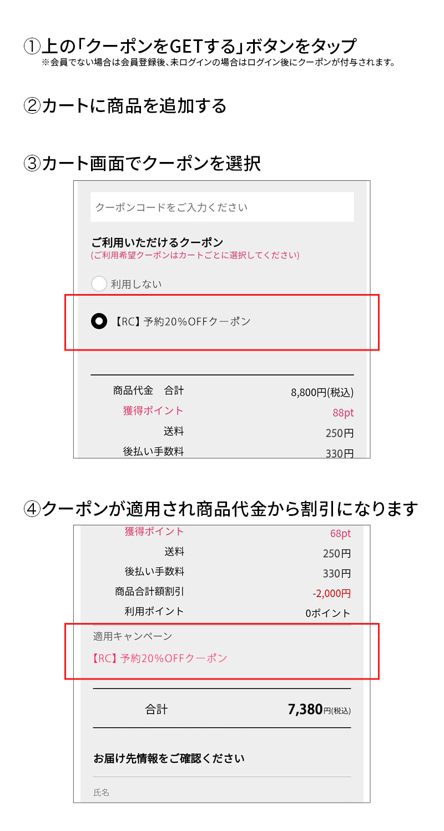Click the ご利用いただけるクーポン heading
This screenshot has height=831, width=444.
tap(157, 242)
